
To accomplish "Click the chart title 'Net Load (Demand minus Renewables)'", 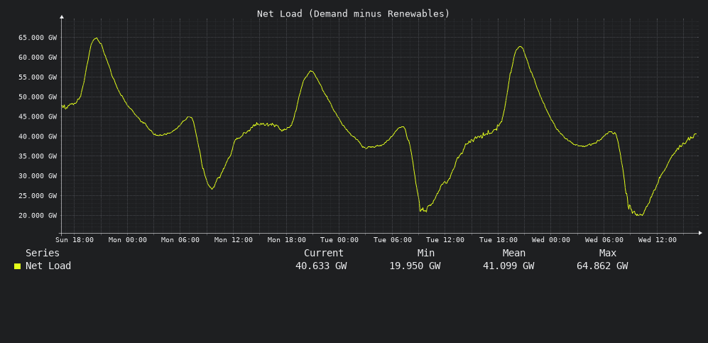I will [x=354, y=13].
